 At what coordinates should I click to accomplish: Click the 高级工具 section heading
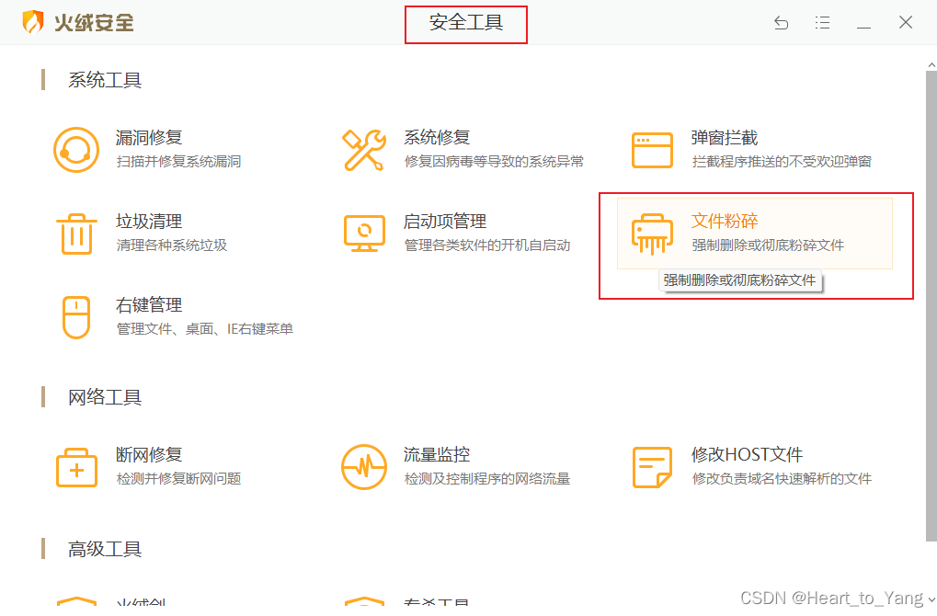point(105,549)
